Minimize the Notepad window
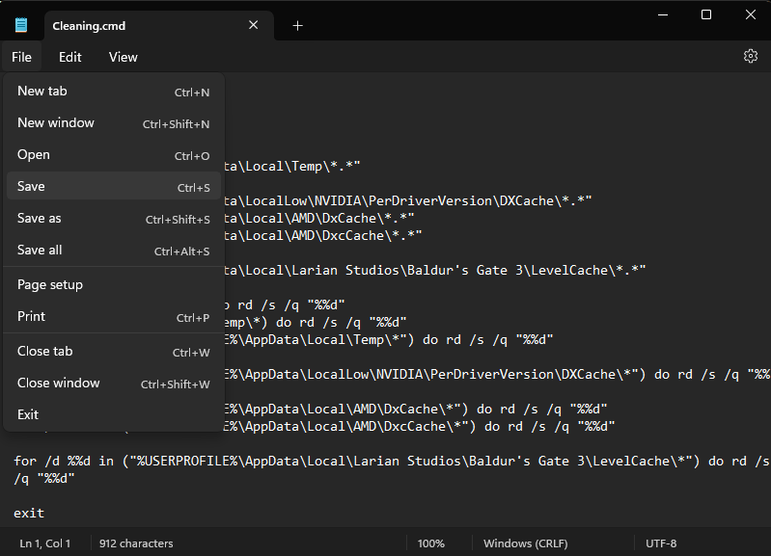 (662, 14)
